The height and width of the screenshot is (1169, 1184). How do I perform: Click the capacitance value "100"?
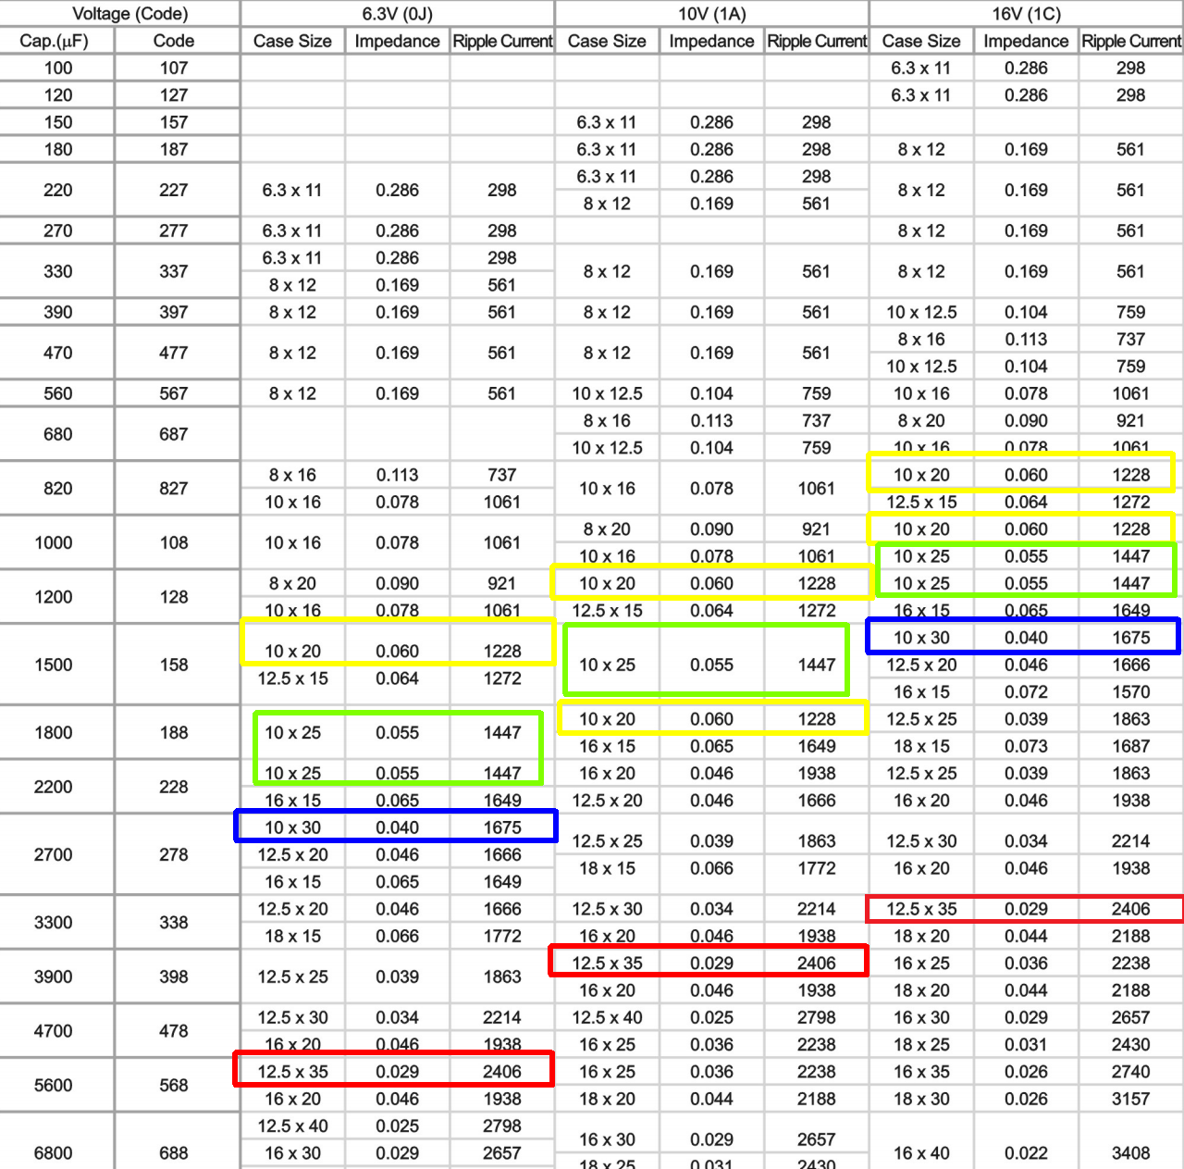point(58,68)
